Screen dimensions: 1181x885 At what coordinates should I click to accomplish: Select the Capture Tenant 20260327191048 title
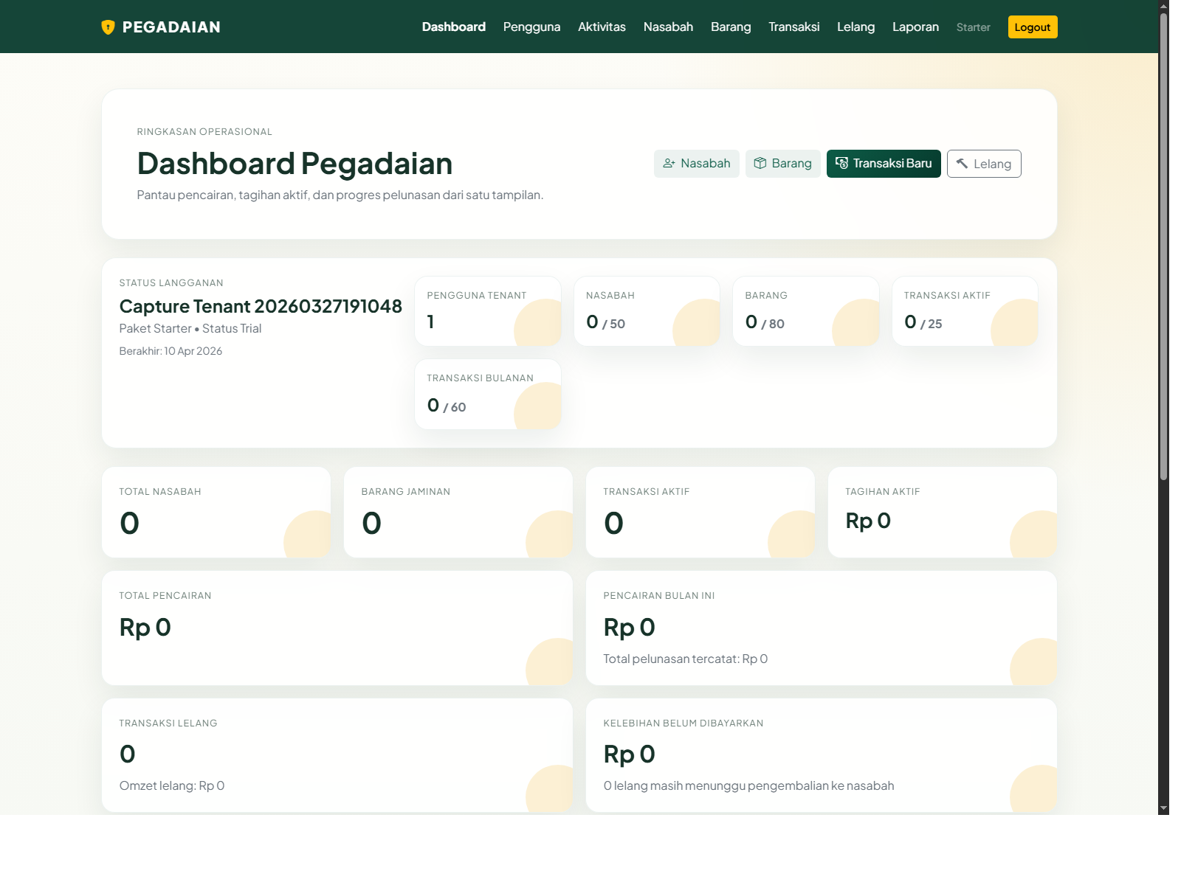[x=261, y=306]
